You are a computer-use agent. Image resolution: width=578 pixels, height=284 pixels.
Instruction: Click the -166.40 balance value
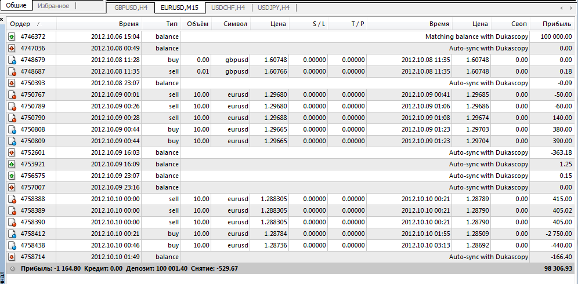coord(561,257)
